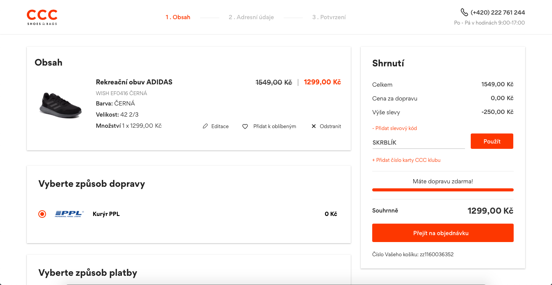Click the heart icon to add to favorites

click(245, 126)
